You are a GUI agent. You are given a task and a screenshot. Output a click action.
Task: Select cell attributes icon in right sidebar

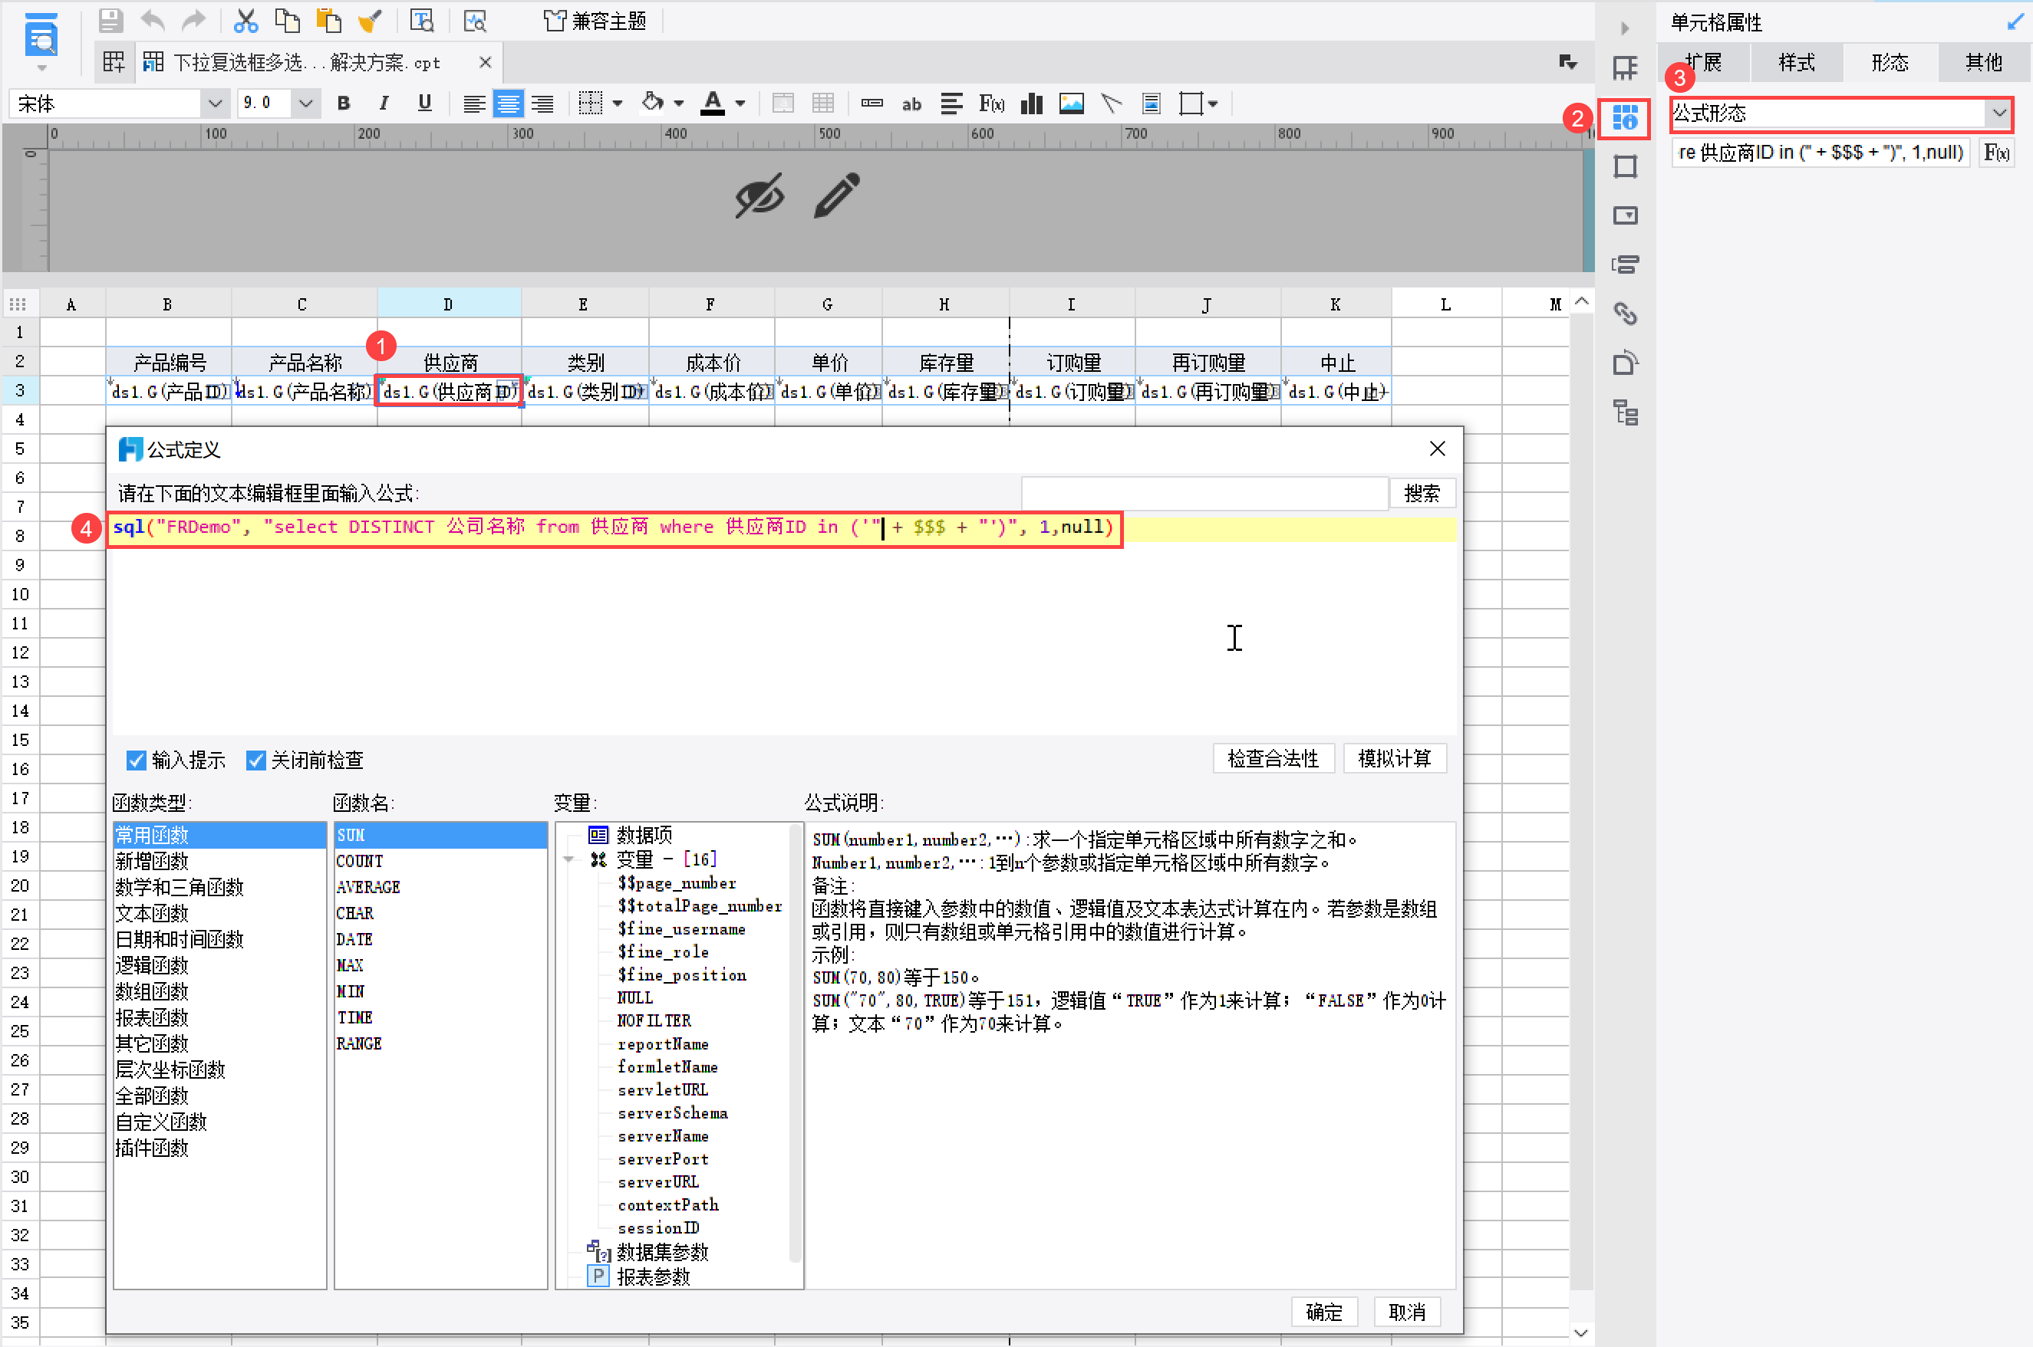coord(1625,118)
